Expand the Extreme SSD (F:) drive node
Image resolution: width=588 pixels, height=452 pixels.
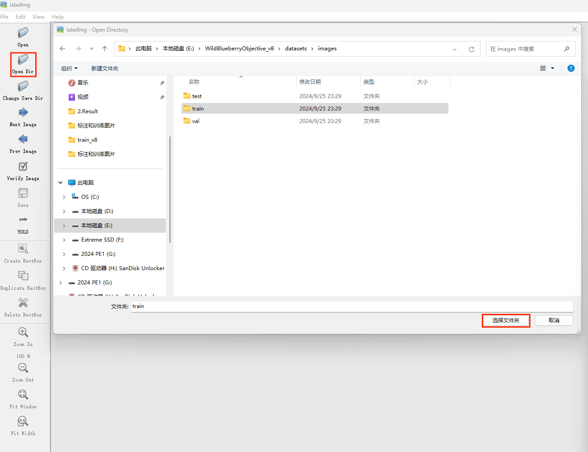click(x=64, y=240)
